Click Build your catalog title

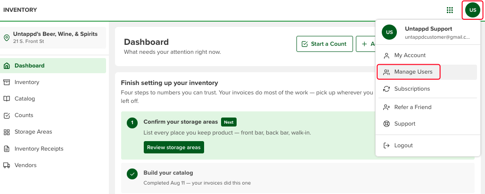(x=168, y=173)
